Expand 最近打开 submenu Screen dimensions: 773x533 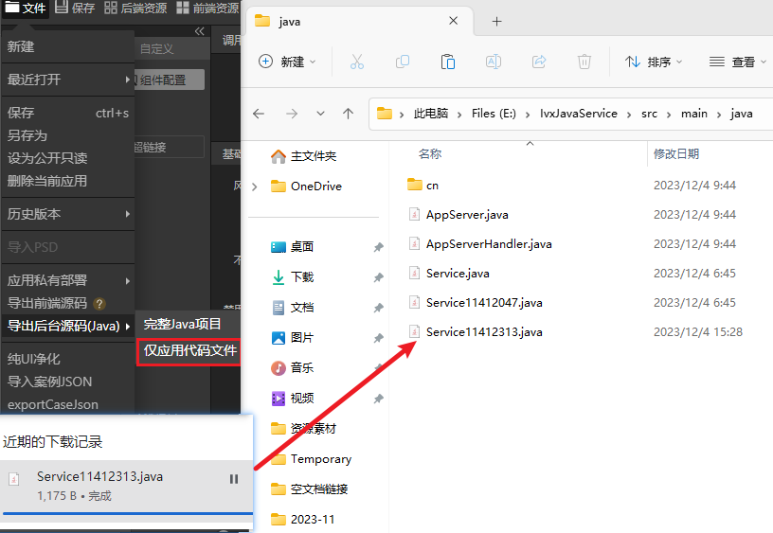[68, 80]
